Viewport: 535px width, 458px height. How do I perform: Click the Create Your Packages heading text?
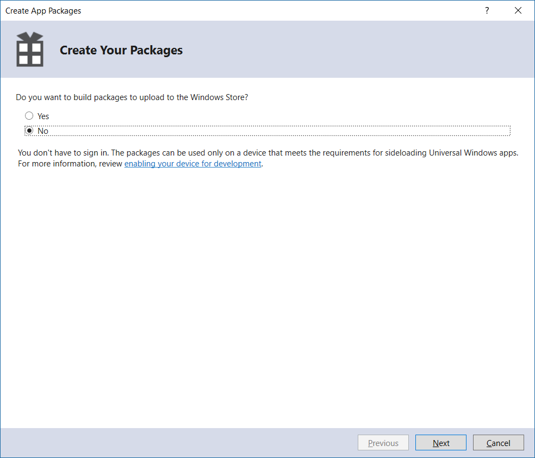pos(121,50)
